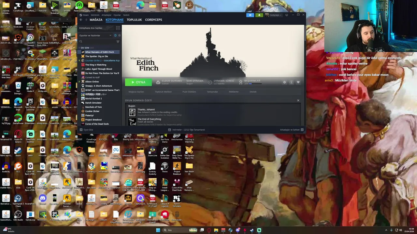Open Steam icon in taskbar

pyautogui.click(x=252, y=230)
